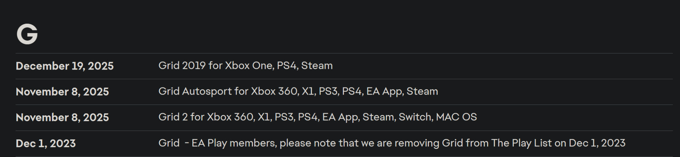Click the November 8 date beside Grid Autosport
Viewport: 680px width, 157px height.
coord(62,92)
